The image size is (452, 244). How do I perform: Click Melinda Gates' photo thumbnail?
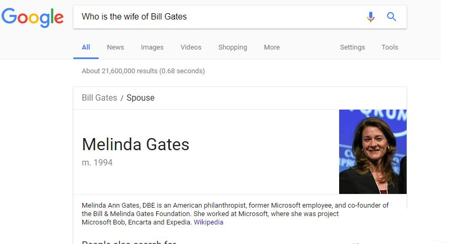(x=373, y=152)
